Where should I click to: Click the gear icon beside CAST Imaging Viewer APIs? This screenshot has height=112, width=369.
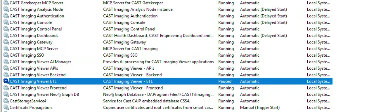[6, 68]
